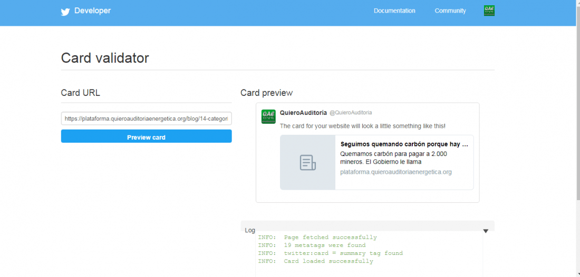Open the card title 'Seguimos quemando carbón'

coord(404,144)
